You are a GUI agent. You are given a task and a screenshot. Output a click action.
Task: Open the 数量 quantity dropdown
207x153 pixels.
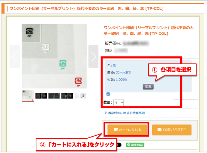coord(118,102)
